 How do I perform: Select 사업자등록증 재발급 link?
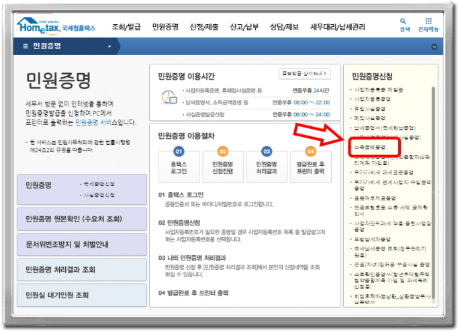coord(378,90)
